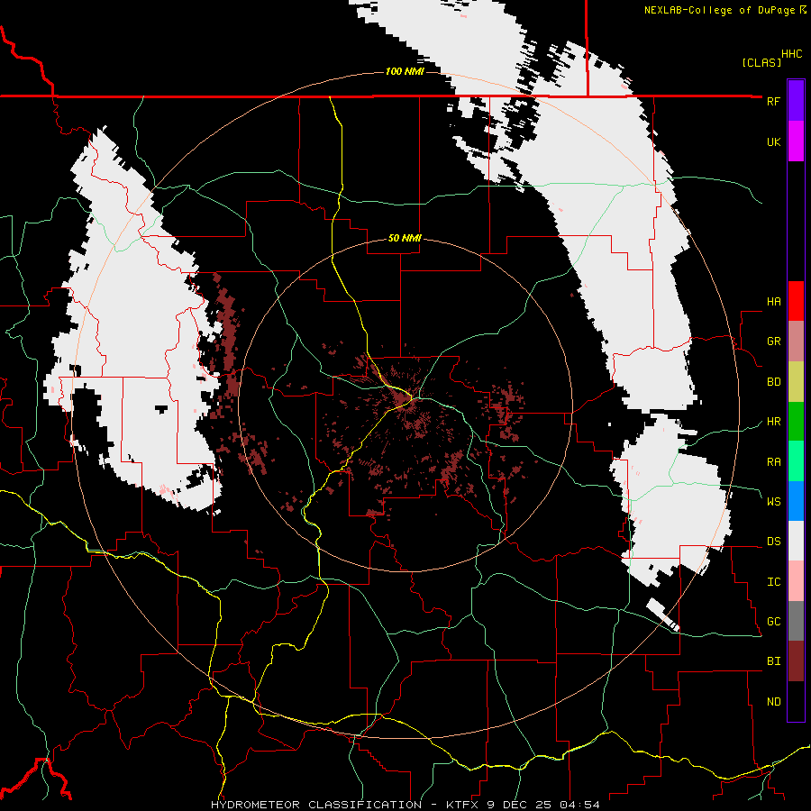
Task: Click the RF purple legend swatch
Action: pyautogui.click(x=796, y=101)
